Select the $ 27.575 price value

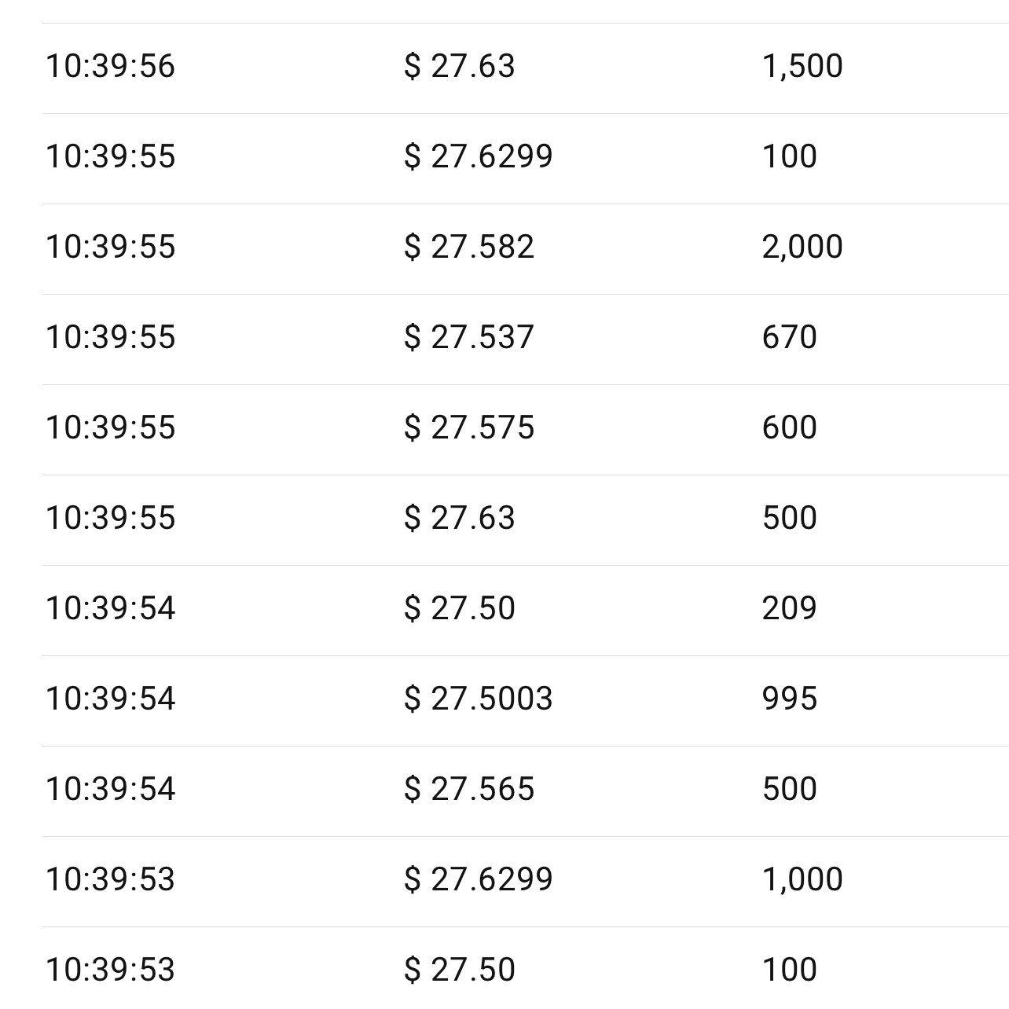coord(469,427)
